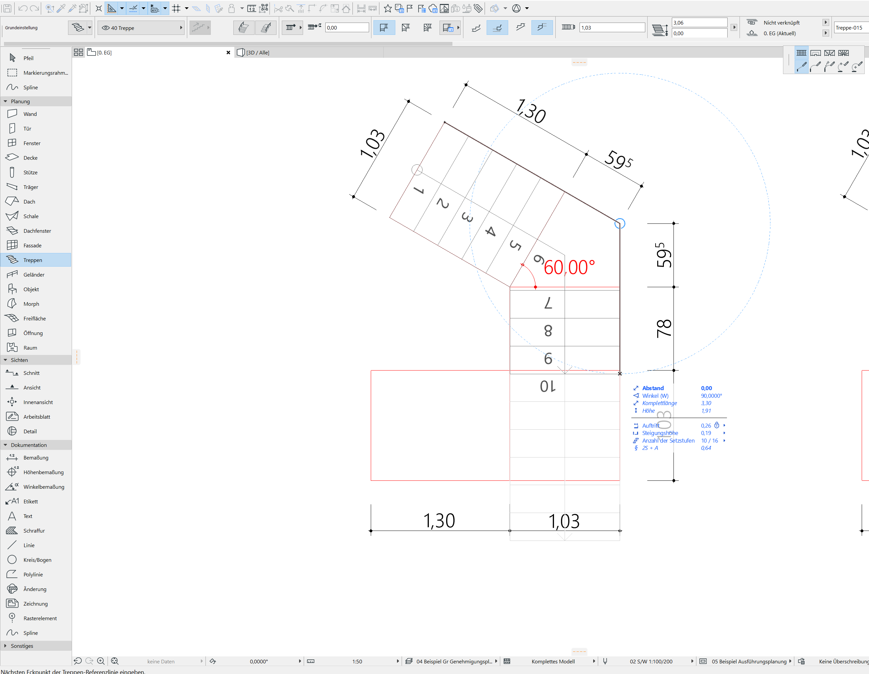Click Komplettes Modell in the status bar
Image resolution: width=869 pixels, height=674 pixels.
(553, 661)
